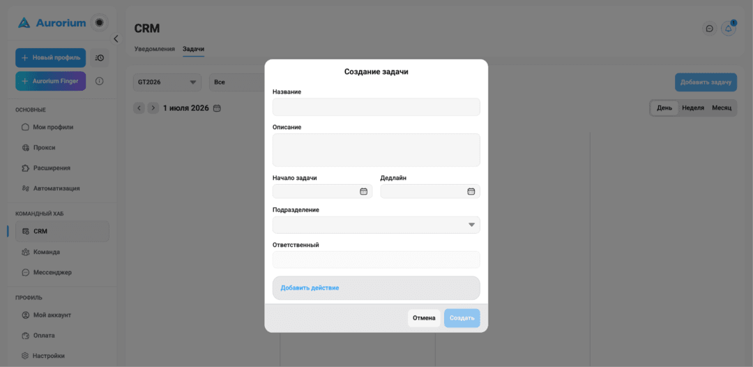Click the info icon next to Aurorium Finger
This screenshot has width=753, height=367.
[x=100, y=81]
